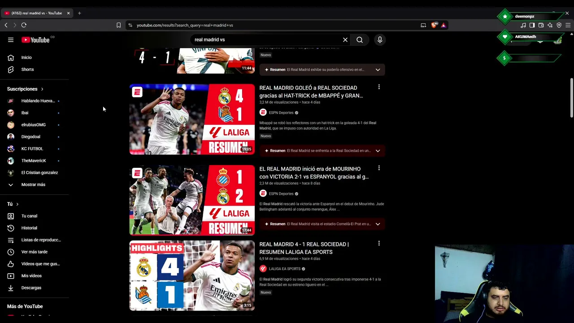Viewport: 574px width, 323px height.
Task: Open the Brave Wallet icon
Action: (541, 25)
